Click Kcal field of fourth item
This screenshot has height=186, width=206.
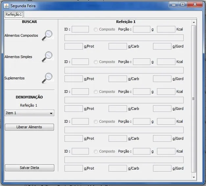(166, 121)
